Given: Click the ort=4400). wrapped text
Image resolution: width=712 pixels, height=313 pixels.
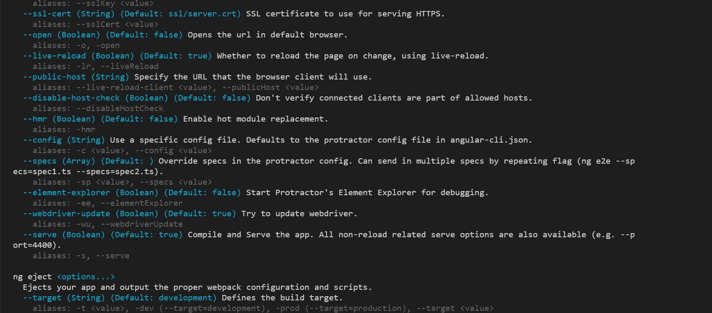Looking at the screenshot, I should 37,245.
